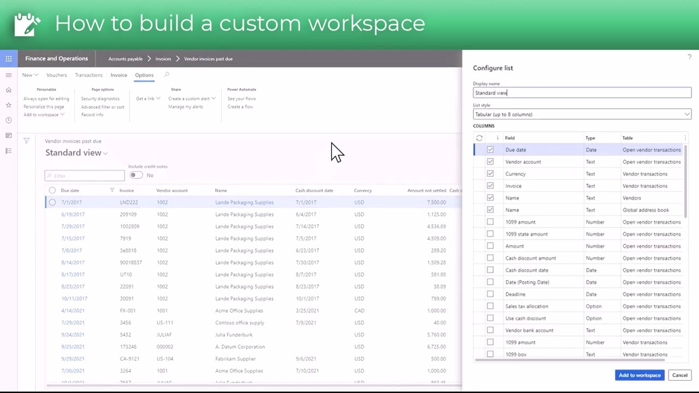Click Create a flow
Image resolution: width=699 pixels, height=393 pixels.
point(240,107)
